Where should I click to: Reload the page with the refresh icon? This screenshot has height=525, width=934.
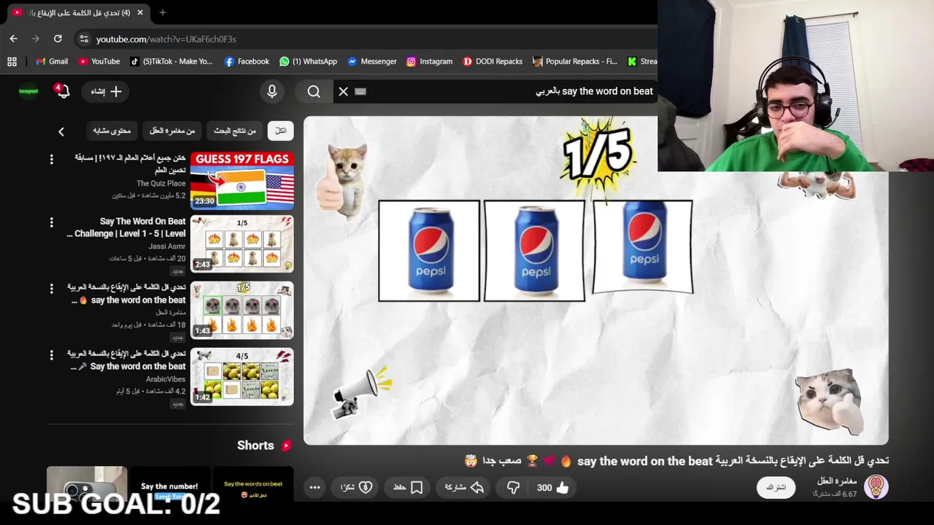coord(58,39)
